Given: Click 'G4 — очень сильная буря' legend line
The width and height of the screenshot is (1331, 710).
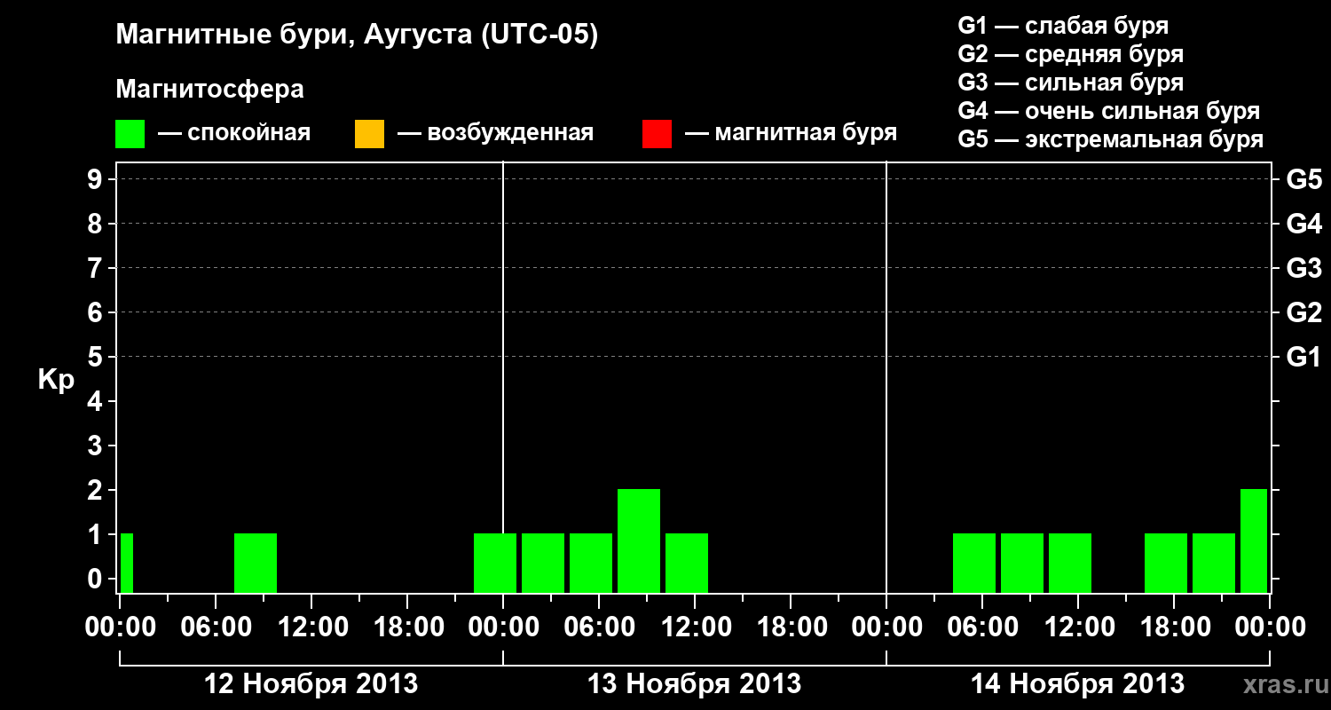Looking at the screenshot, I should tap(1108, 111).
